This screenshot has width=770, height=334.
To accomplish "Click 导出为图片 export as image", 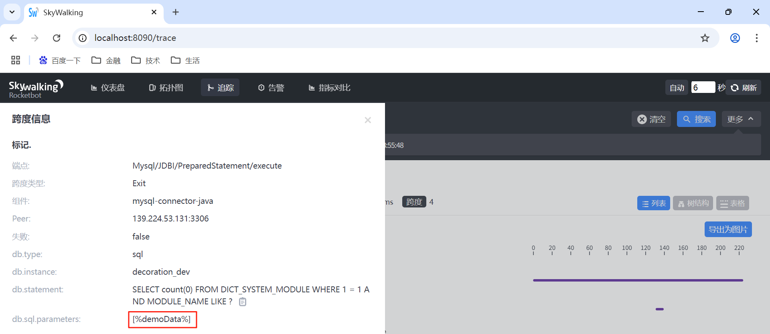I will pos(728,229).
